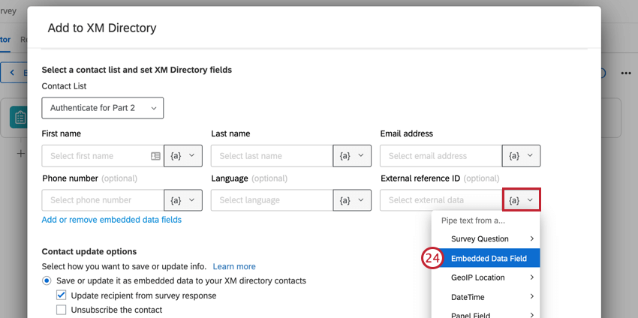
Task: Focus the 'Select language' input
Action: coord(272,200)
